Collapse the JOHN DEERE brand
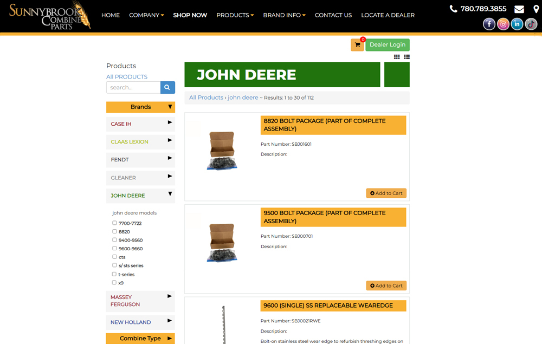 (x=141, y=196)
